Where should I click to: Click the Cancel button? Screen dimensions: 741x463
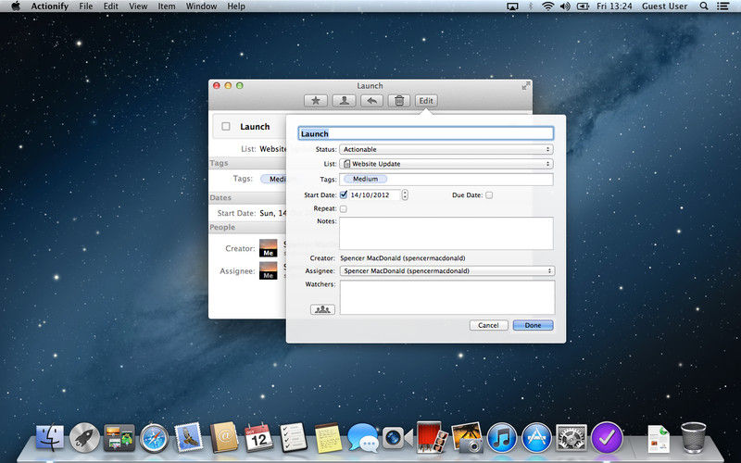[489, 325]
